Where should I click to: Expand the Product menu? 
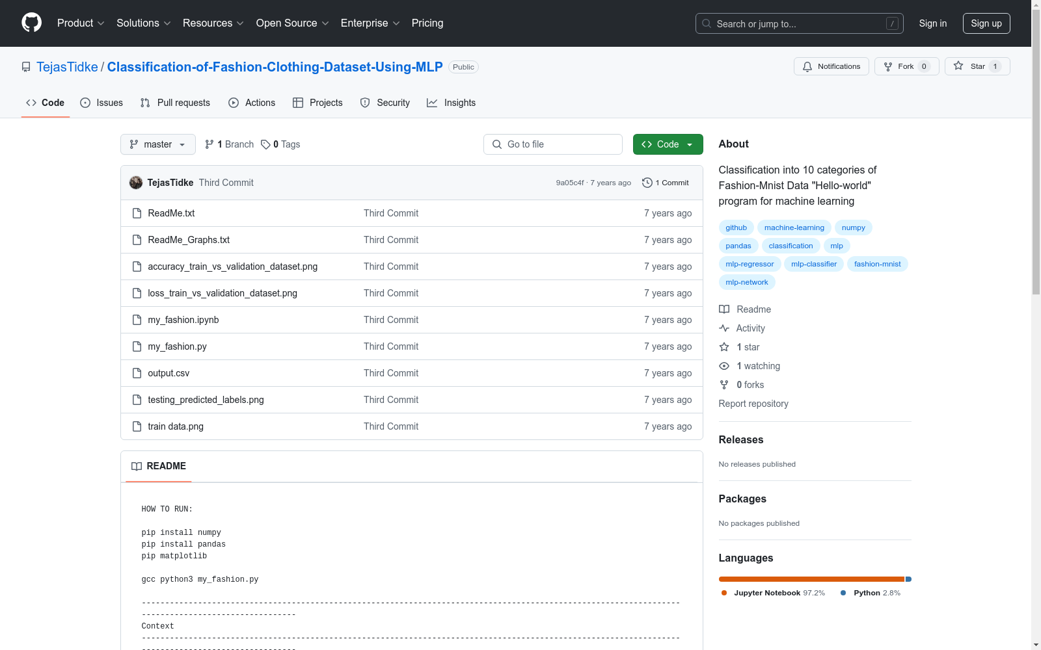[x=81, y=23]
